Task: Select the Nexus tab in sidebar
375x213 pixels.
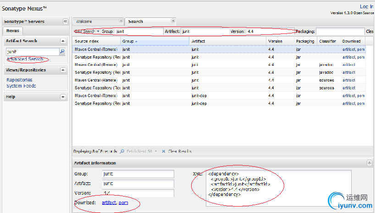Action: [13, 31]
